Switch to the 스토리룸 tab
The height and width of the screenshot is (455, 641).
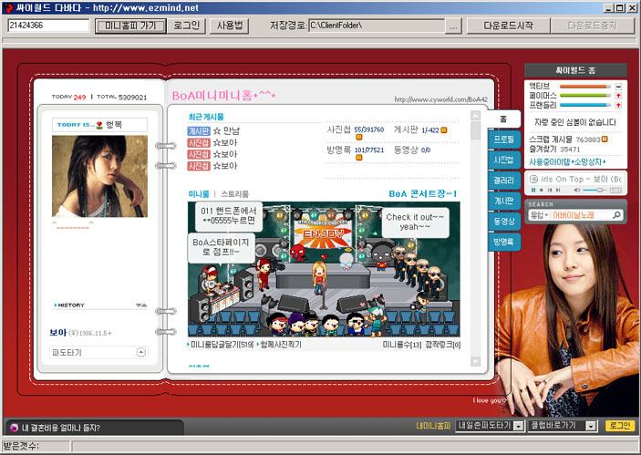tap(234, 194)
